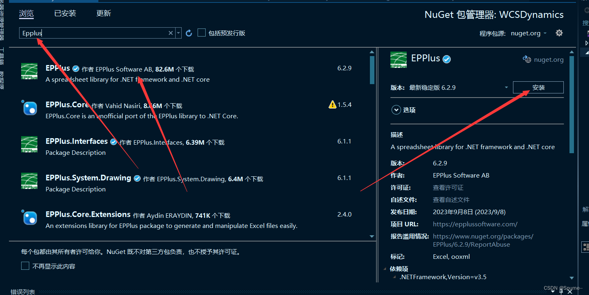Click the refresh search results icon
The height and width of the screenshot is (295, 589).
(x=189, y=33)
